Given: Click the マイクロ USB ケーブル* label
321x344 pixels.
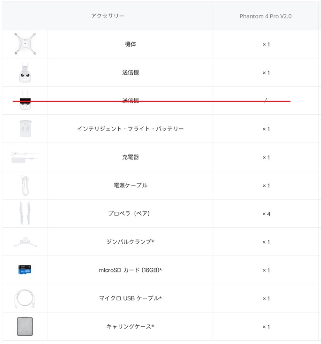Looking at the screenshot, I should (130, 298).
